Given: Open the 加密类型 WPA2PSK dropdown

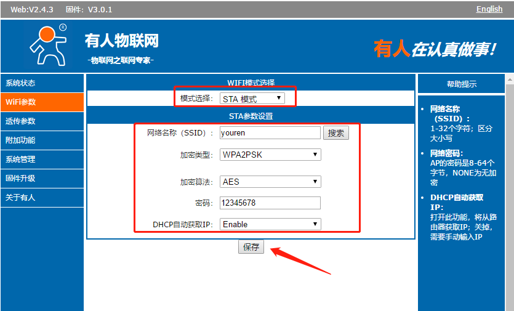Looking at the screenshot, I should click(270, 155).
